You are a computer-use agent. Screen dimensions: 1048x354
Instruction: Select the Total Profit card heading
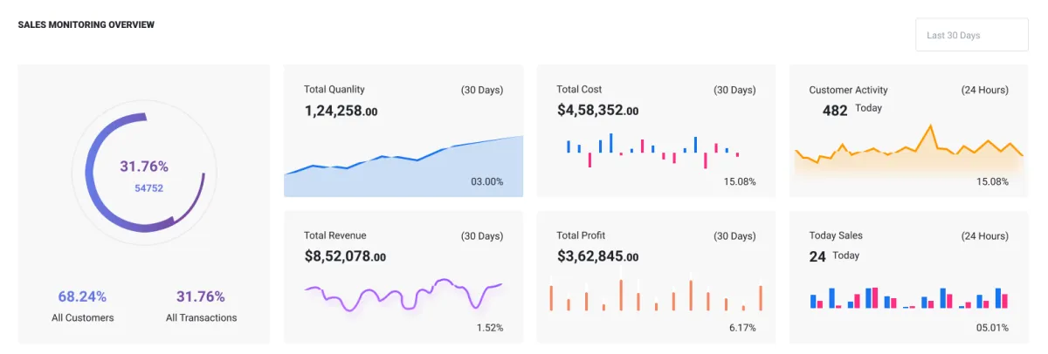(581, 235)
